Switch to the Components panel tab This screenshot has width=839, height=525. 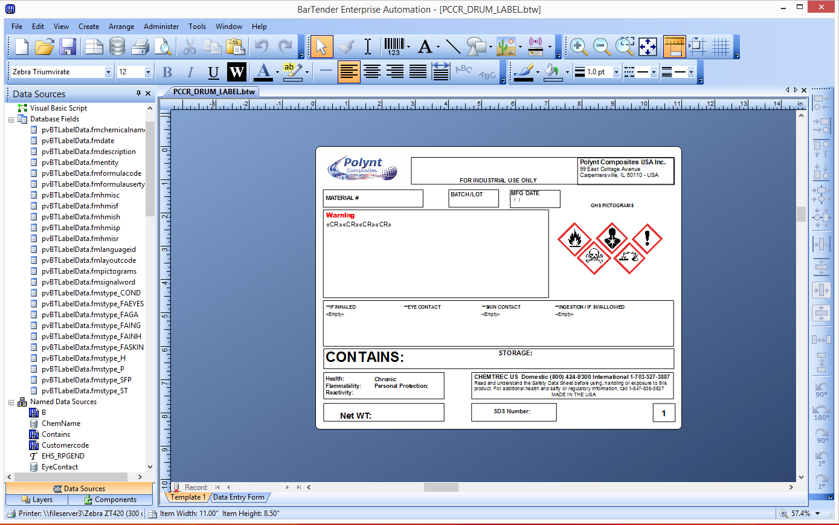pos(111,500)
